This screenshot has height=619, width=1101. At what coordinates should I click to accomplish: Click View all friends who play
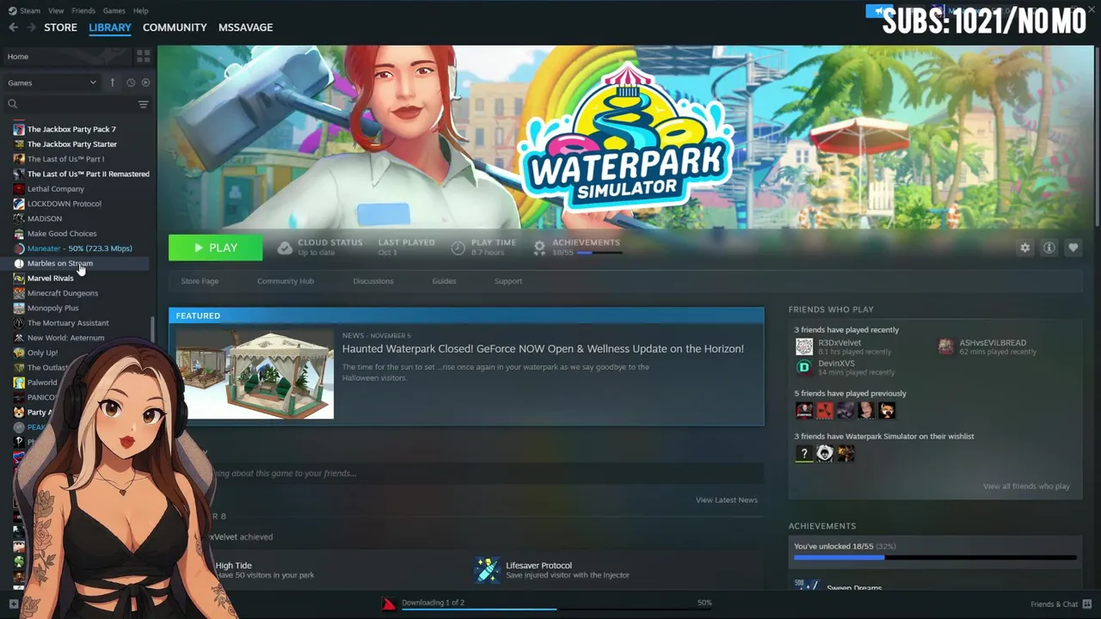pos(1026,487)
